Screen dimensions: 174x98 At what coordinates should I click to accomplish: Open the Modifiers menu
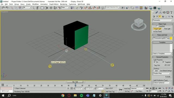[35, 4]
